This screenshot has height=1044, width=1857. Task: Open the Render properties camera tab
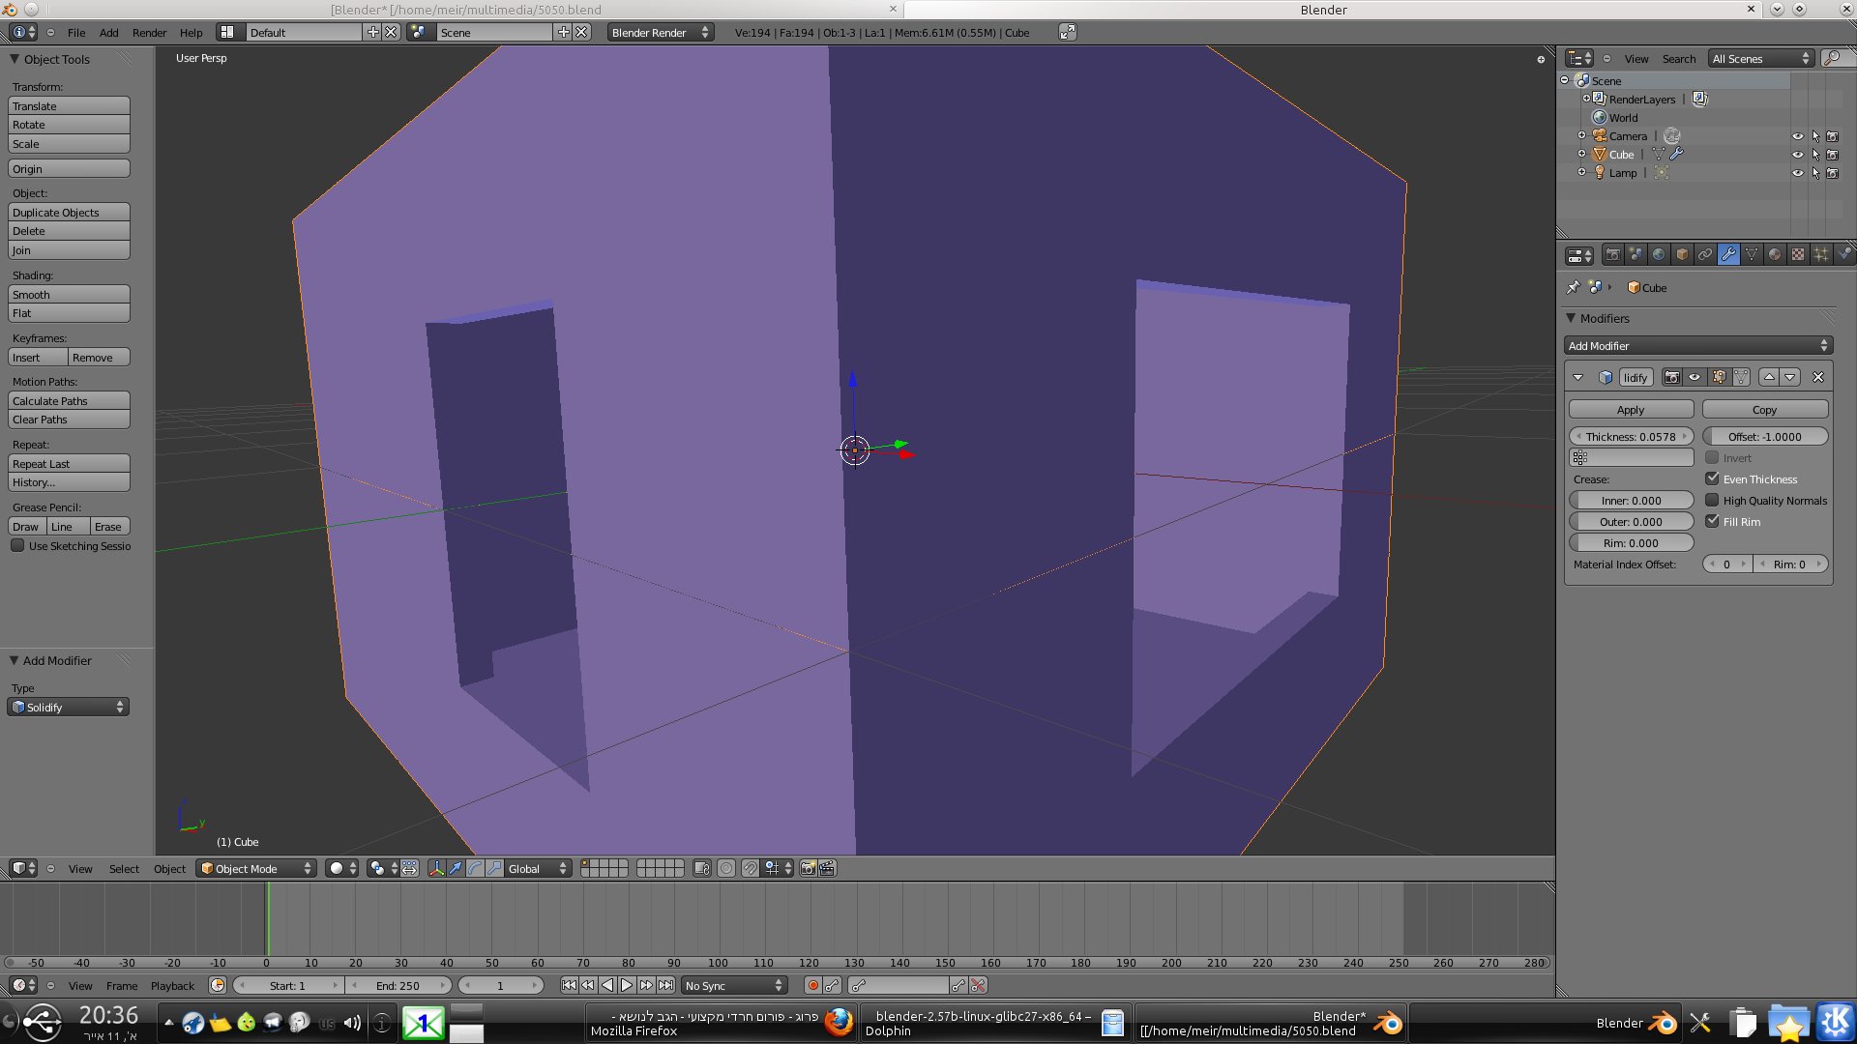(x=1612, y=255)
